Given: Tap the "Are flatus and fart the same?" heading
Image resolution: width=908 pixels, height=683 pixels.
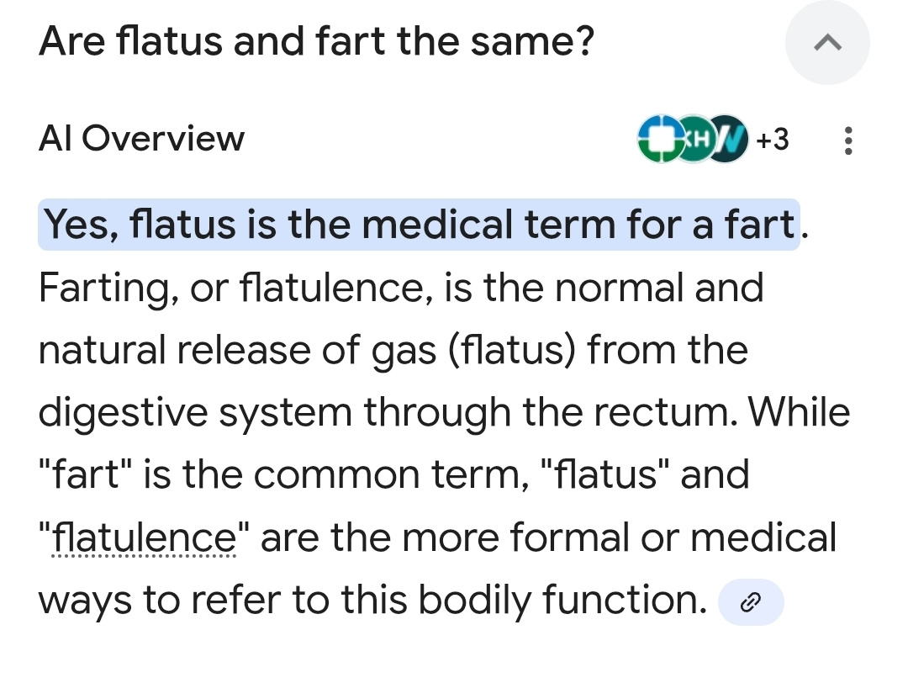Looking at the screenshot, I should pos(316,40).
